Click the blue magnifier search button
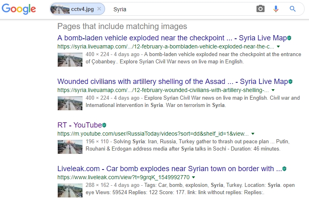The height and width of the screenshot is (201, 309). click(x=293, y=9)
